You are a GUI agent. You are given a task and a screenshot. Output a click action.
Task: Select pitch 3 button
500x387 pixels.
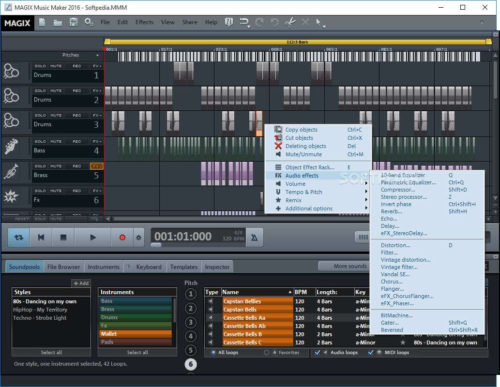pyautogui.click(x=191, y=322)
